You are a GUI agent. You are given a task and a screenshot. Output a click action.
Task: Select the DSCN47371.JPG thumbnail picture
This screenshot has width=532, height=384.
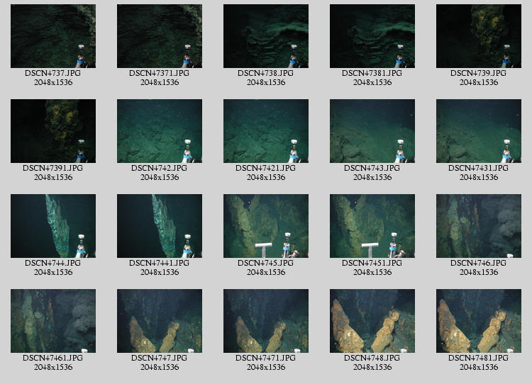tap(160, 36)
